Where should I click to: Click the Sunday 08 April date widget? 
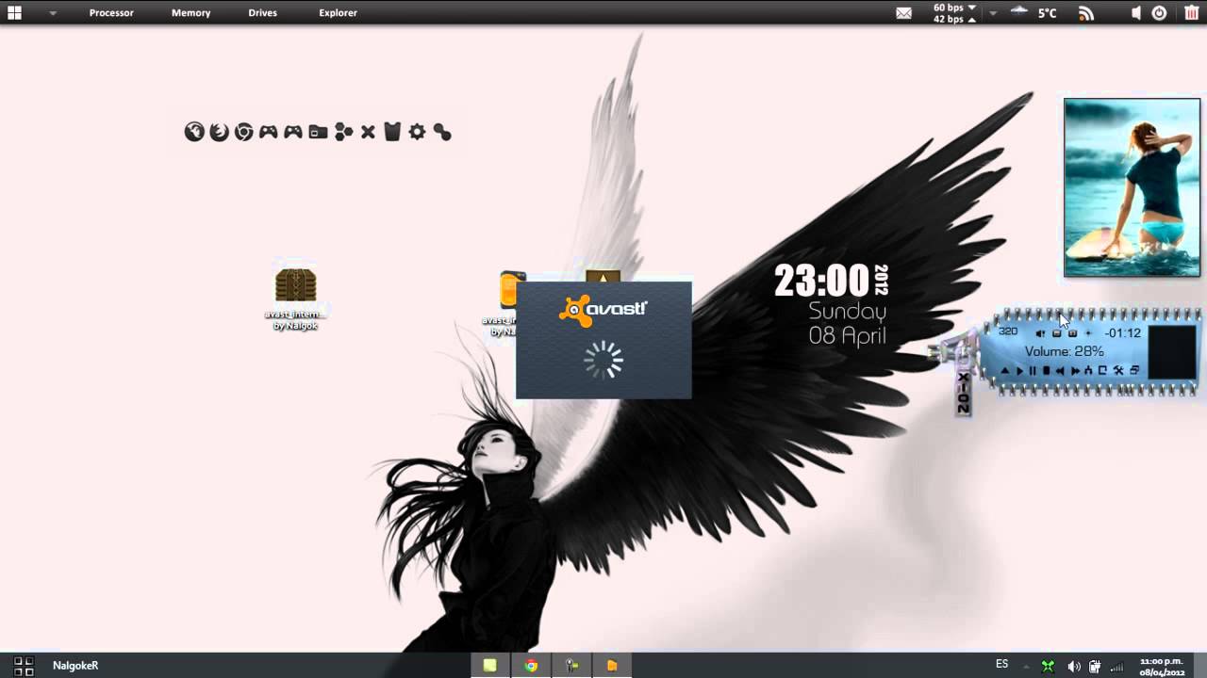click(847, 323)
